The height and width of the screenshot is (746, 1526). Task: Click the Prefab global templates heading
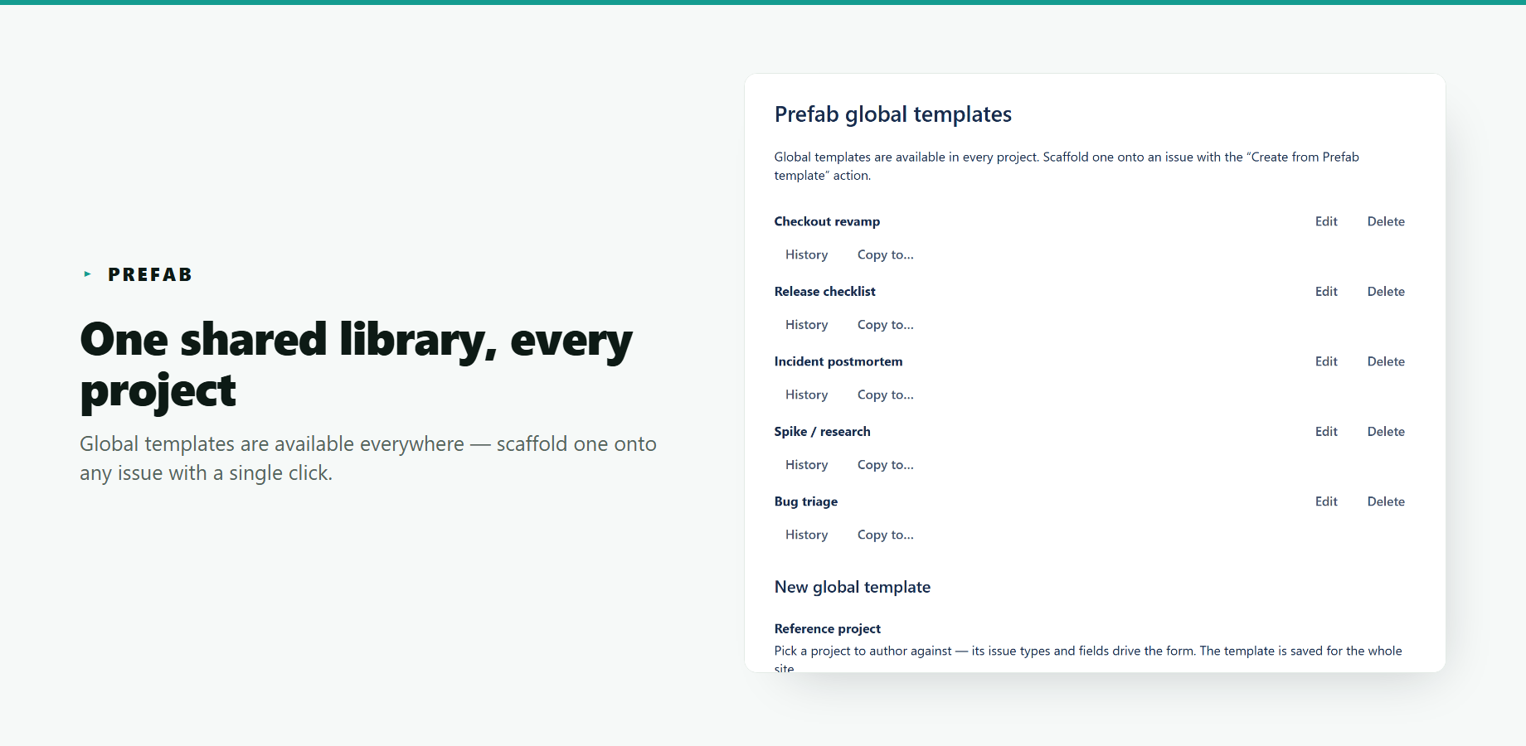pos(892,114)
